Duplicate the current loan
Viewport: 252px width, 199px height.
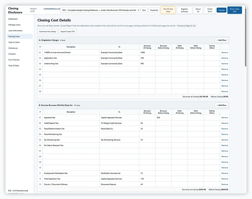click(x=154, y=10)
